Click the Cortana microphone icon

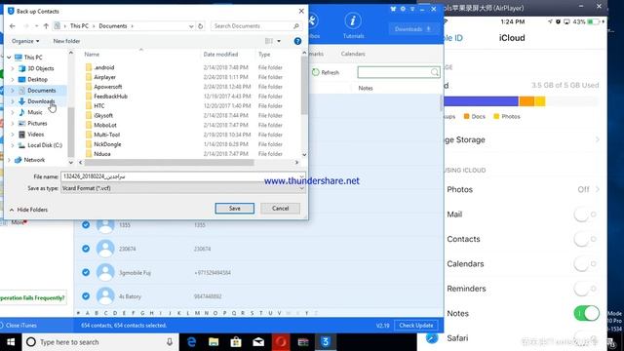[170, 342]
